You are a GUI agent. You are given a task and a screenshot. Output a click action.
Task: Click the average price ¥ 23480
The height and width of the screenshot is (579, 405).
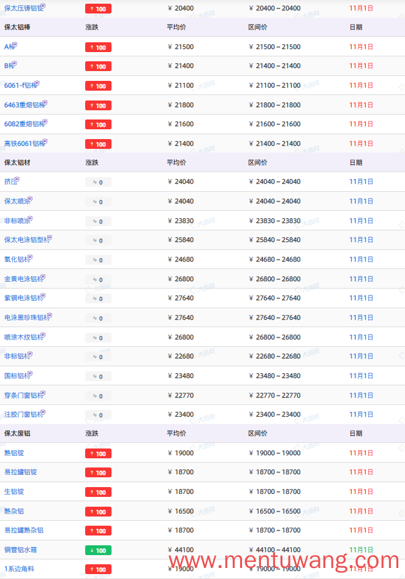tap(181, 376)
